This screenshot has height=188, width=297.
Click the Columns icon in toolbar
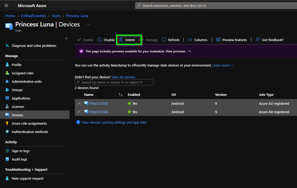(x=190, y=40)
